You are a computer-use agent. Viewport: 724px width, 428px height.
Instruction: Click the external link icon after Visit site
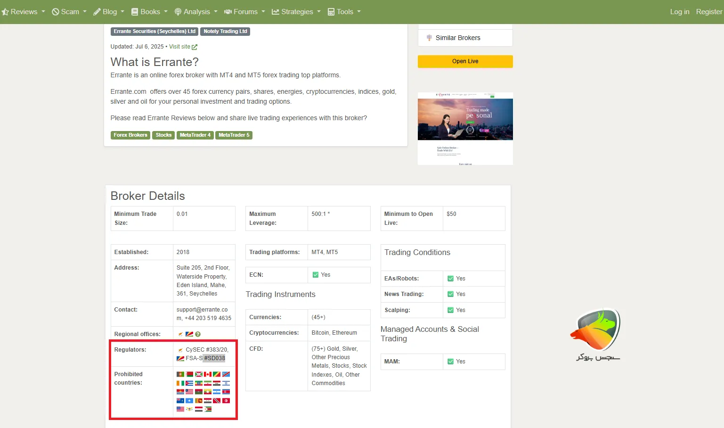tap(195, 47)
